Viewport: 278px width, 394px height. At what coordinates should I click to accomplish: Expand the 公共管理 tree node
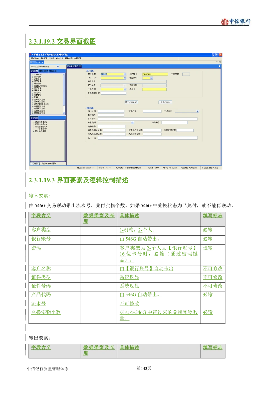[33, 75]
